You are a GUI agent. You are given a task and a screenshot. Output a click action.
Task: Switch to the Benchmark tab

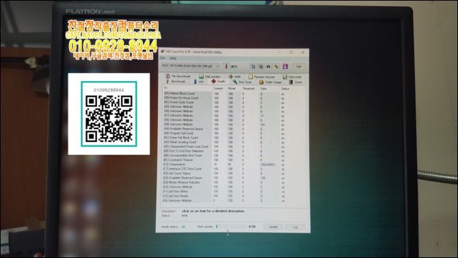point(176,81)
